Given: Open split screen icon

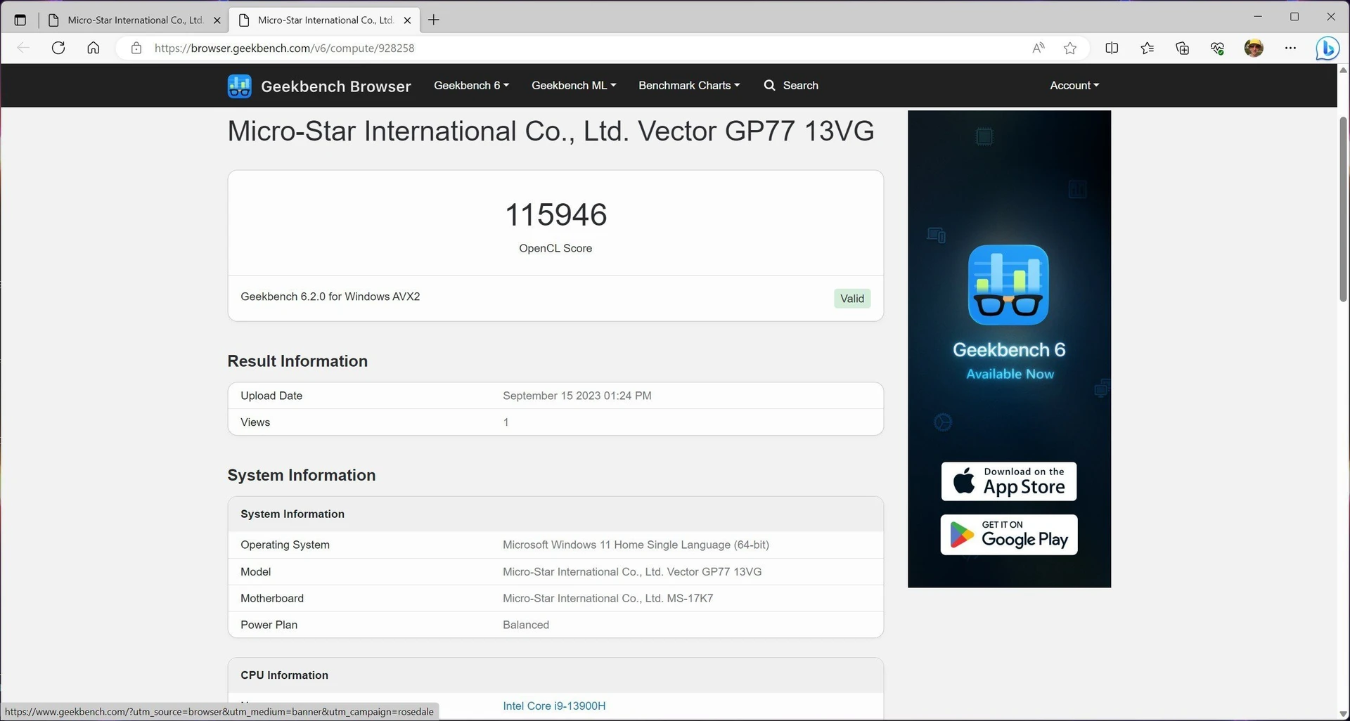Looking at the screenshot, I should (x=1112, y=48).
